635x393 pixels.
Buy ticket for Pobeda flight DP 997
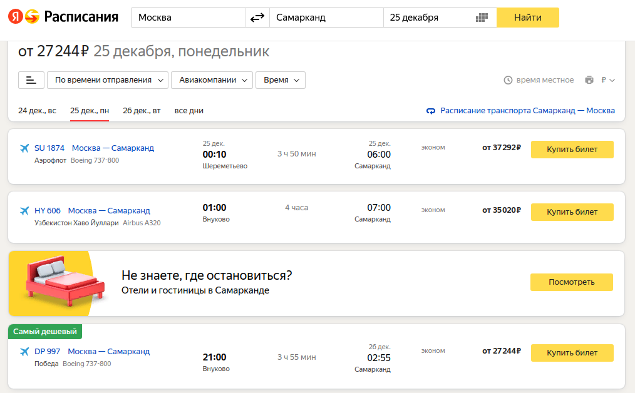572,353
